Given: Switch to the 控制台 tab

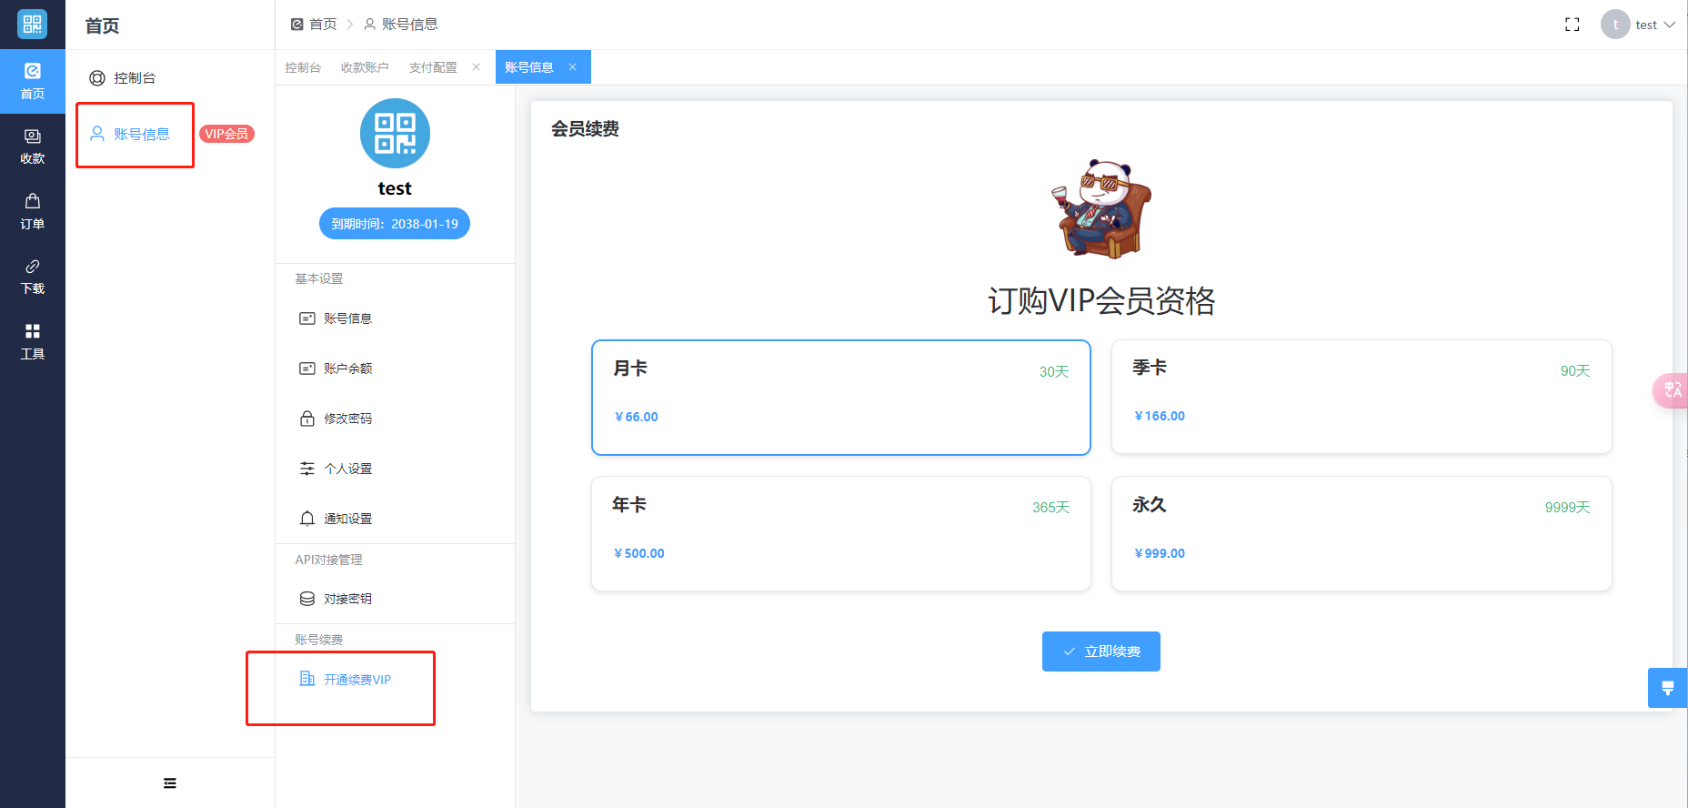Looking at the screenshot, I should 303,67.
